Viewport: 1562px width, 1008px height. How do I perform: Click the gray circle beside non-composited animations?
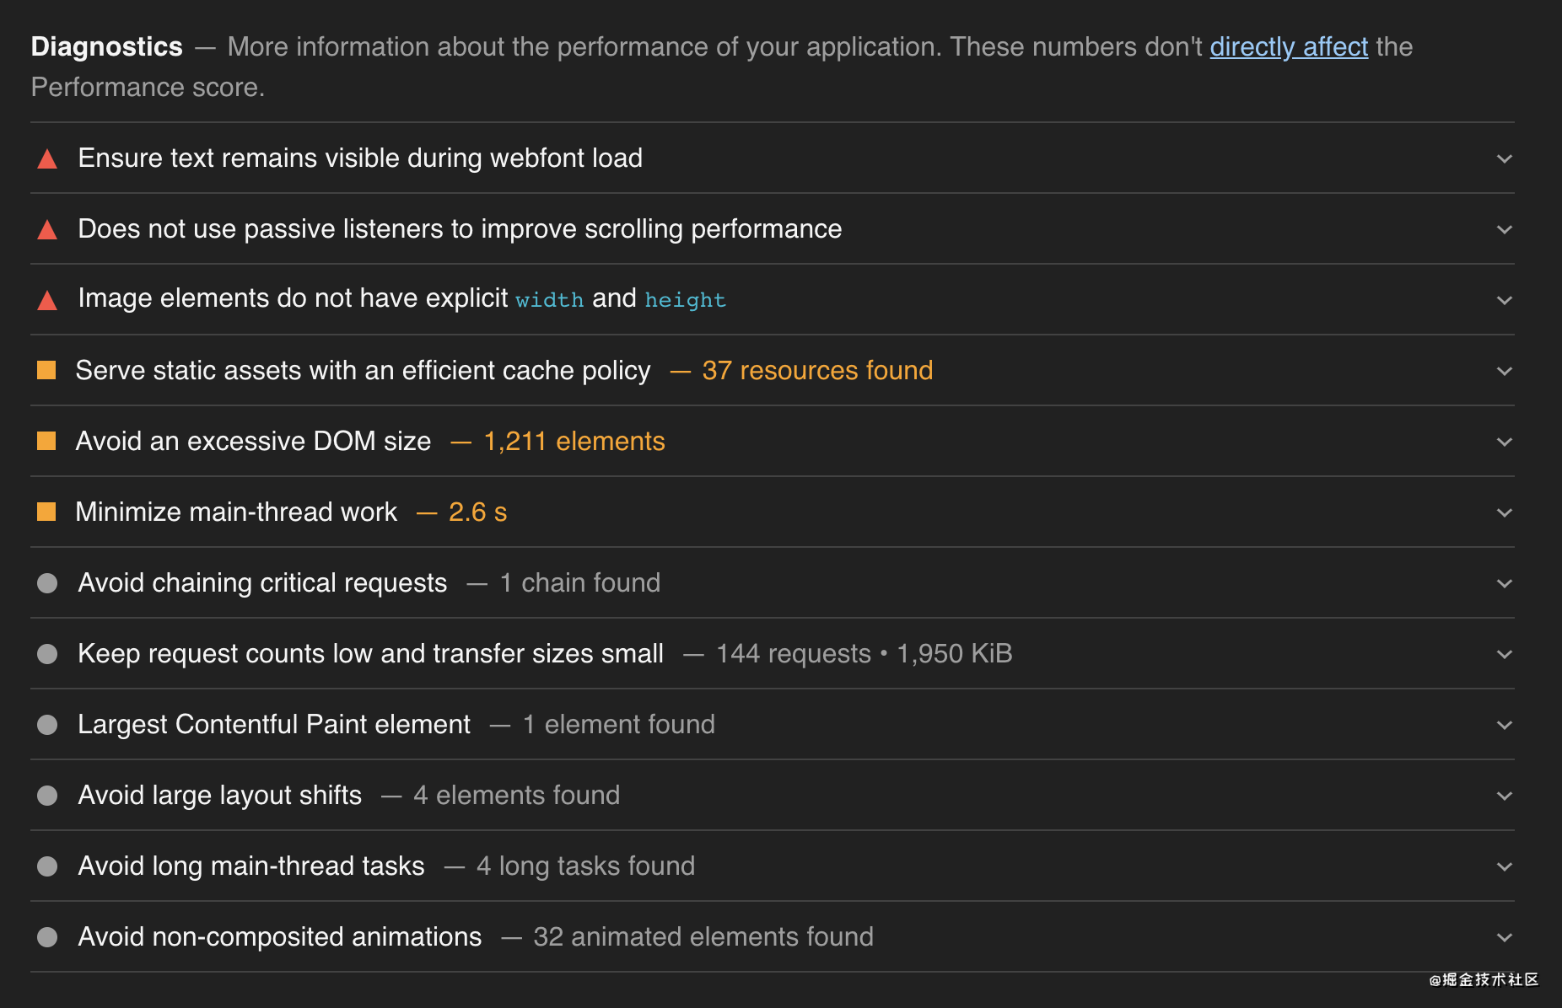pyautogui.click(x=48, y=936)
